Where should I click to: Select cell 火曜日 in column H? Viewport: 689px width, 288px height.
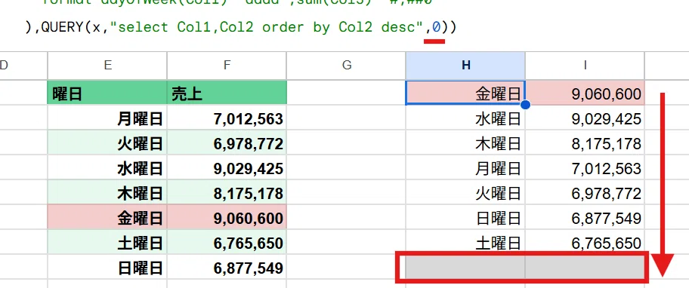point(465,193)
